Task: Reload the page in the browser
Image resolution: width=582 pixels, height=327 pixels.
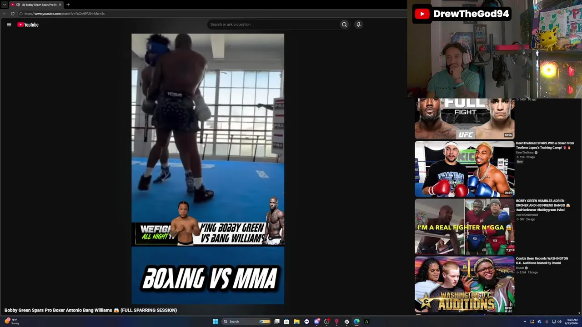Action: (12, 14)
